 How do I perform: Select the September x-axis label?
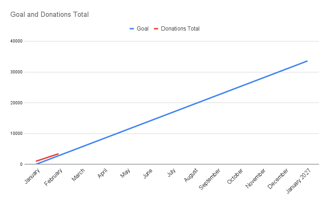click(210, 179)
